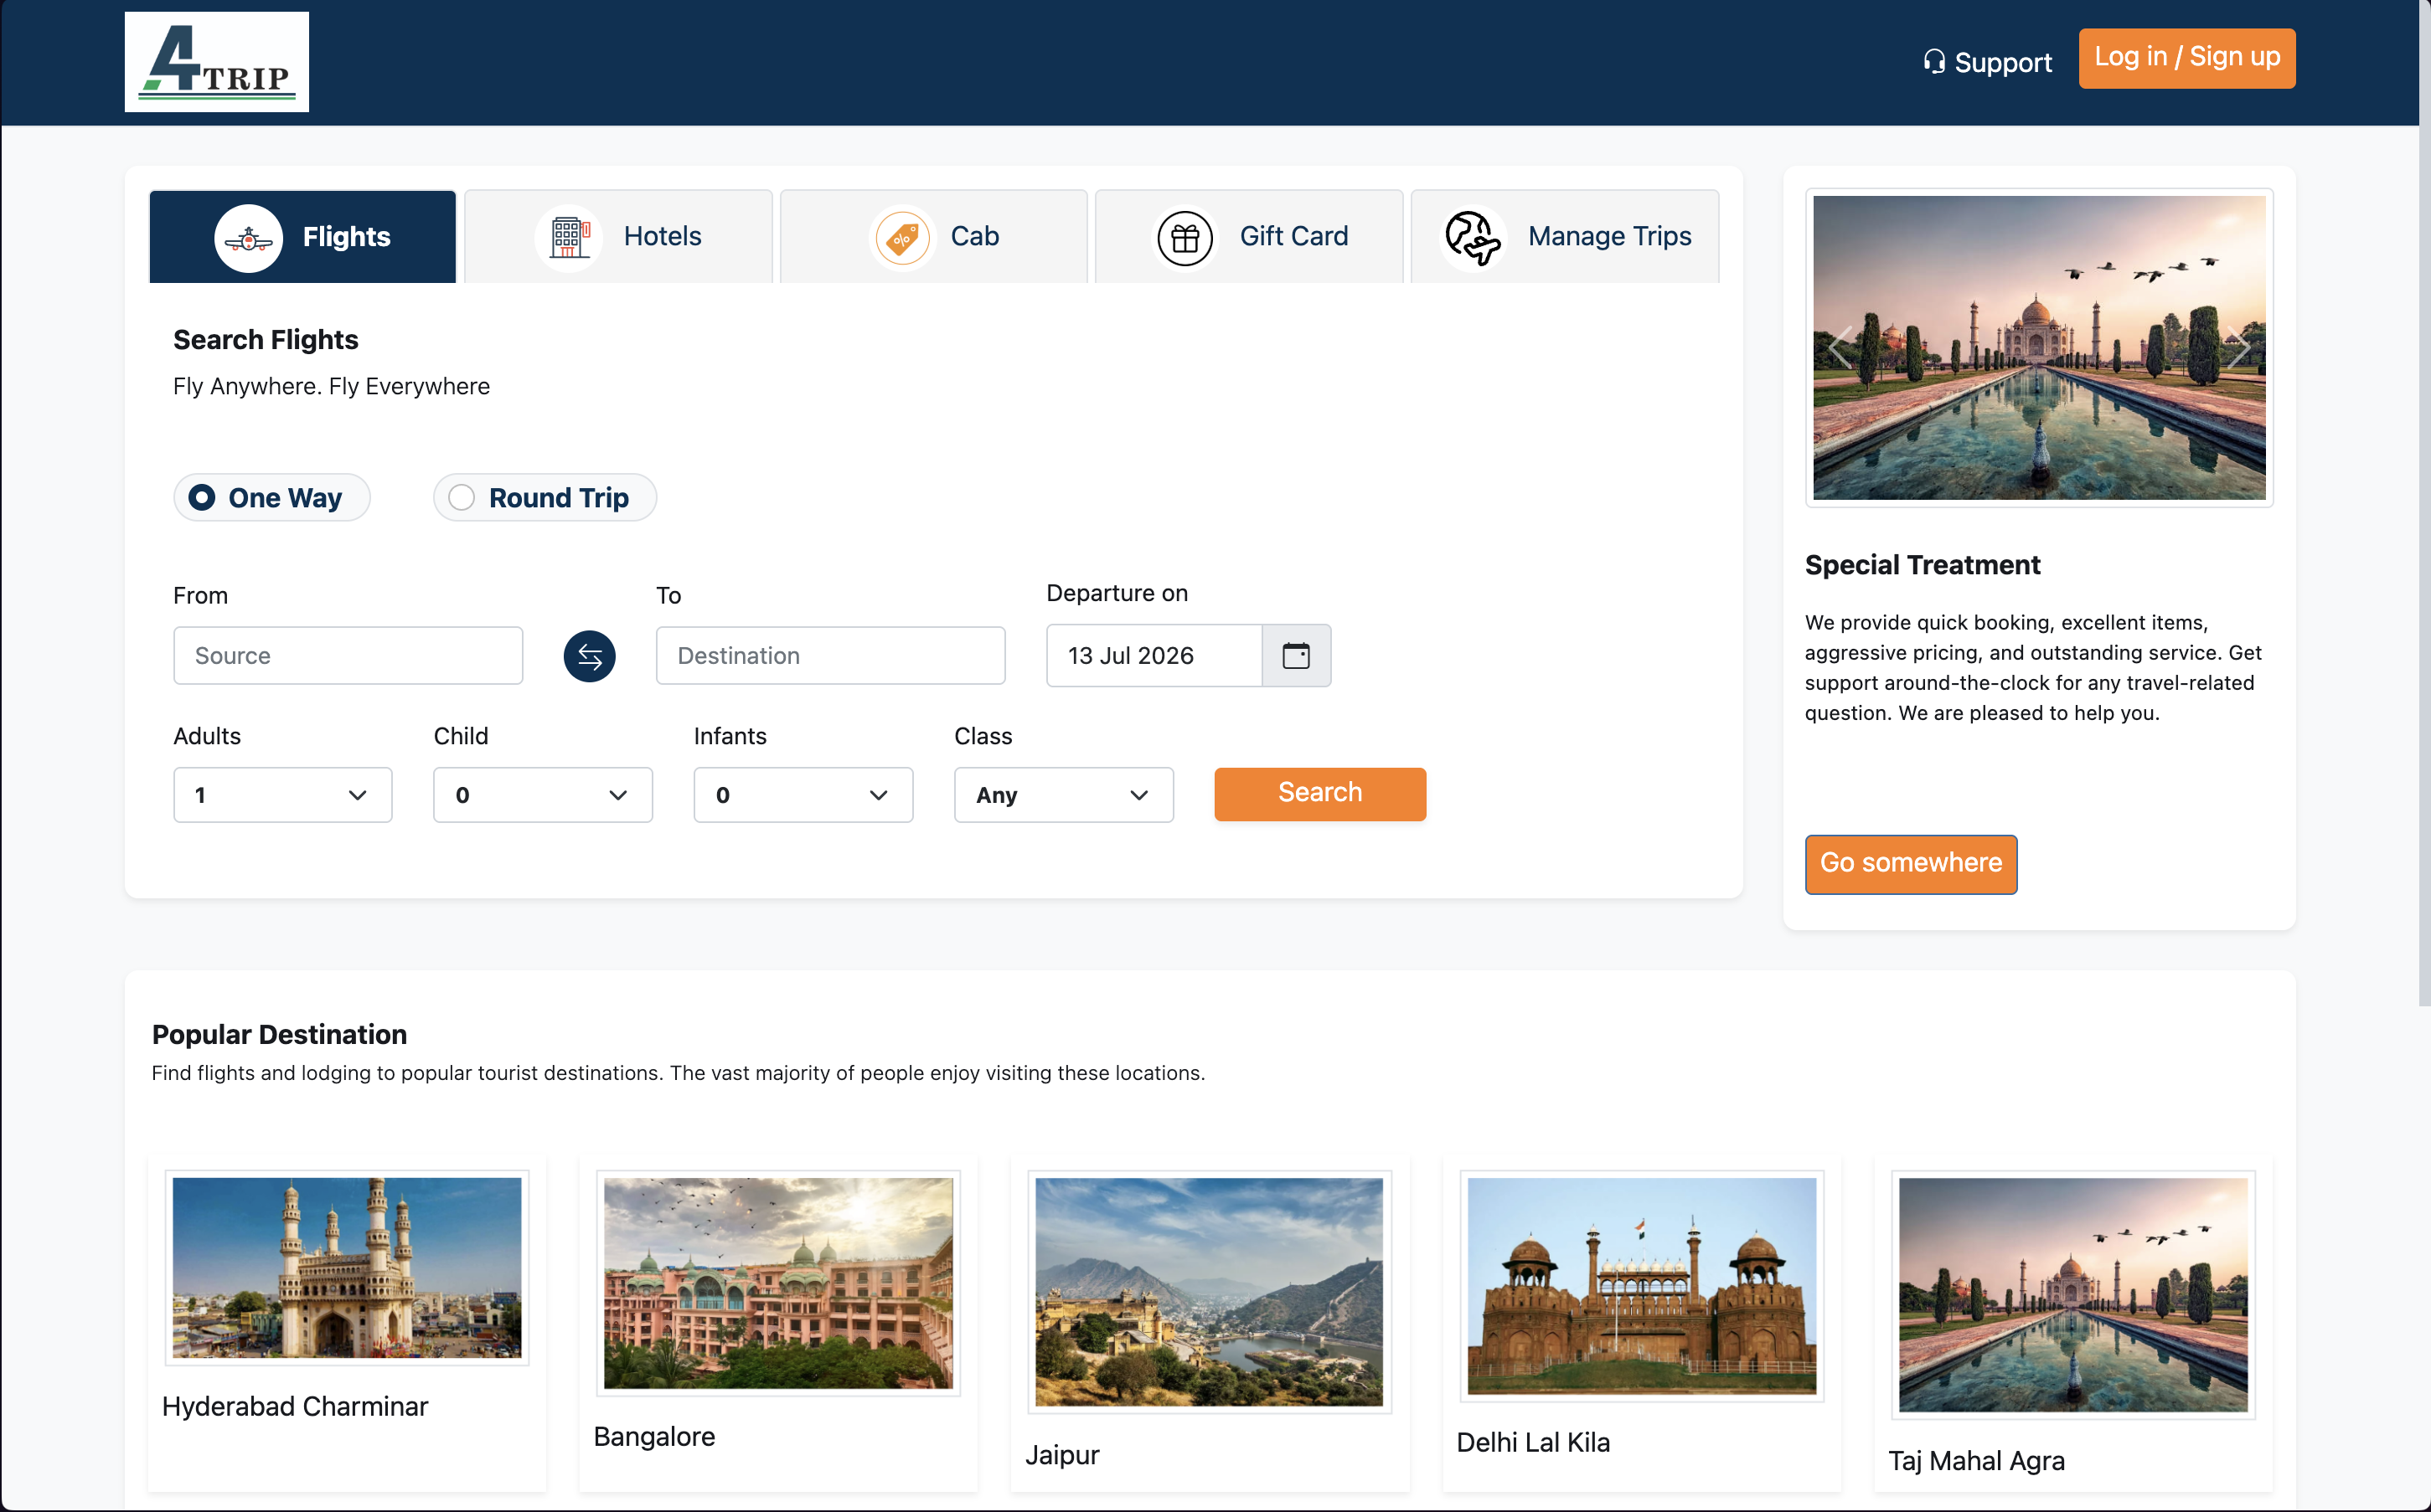Click Log in / Sign up button
This screenshot has width=2431, height=1512.
[x=2186, y=58]
